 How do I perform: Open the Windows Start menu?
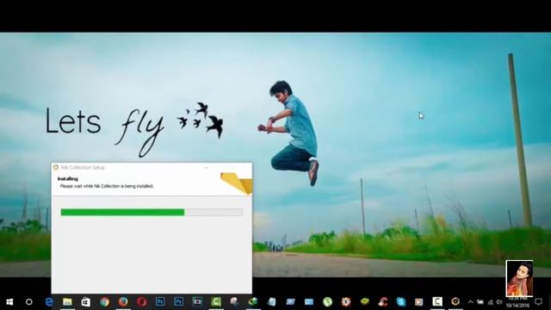9,302
